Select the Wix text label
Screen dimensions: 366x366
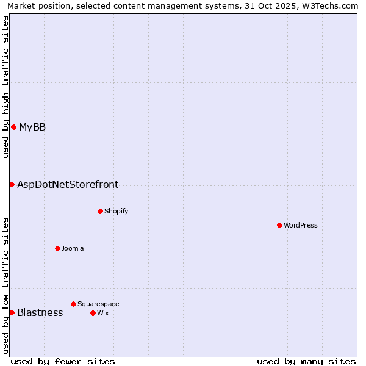coord(102,313)
